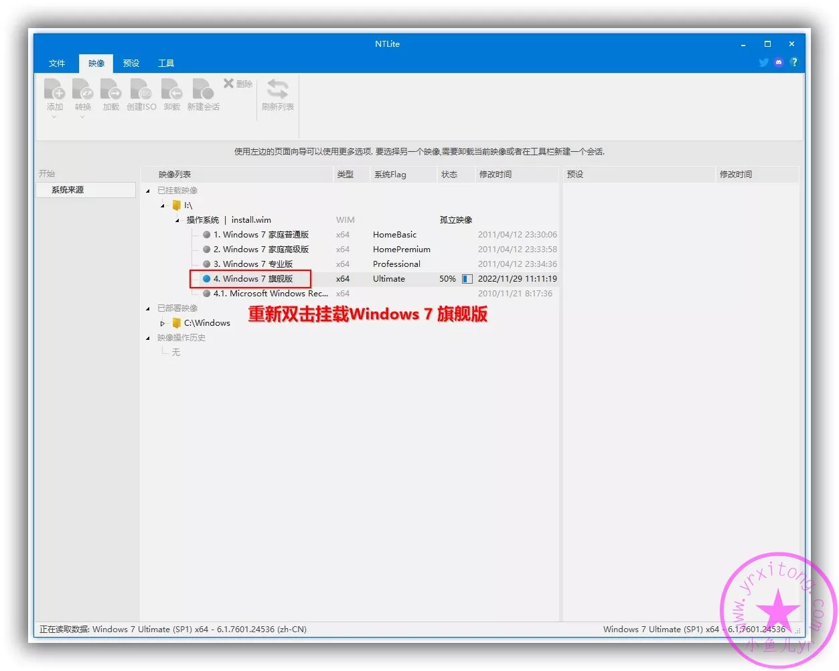The width and height of the screenshot is (839, 671).
Task: Click the status dot of Windows 7 专业版
Action: click(207, 264)
